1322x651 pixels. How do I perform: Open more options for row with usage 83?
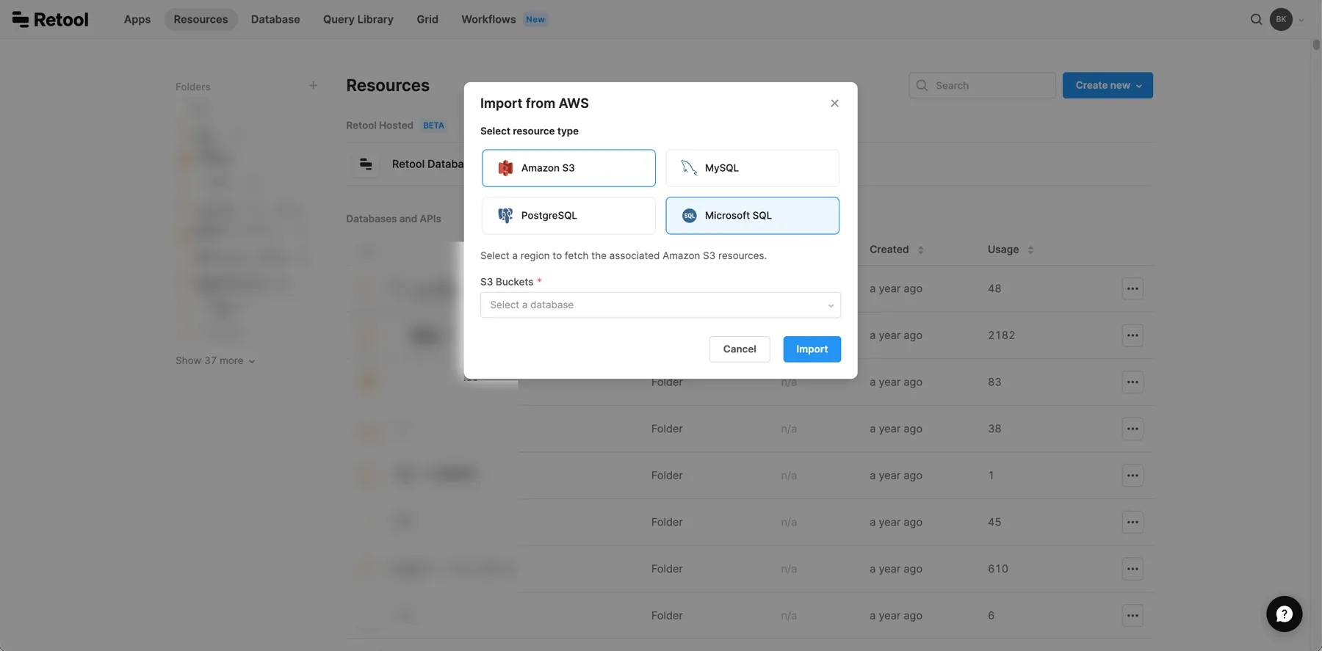pos(1133,382)
